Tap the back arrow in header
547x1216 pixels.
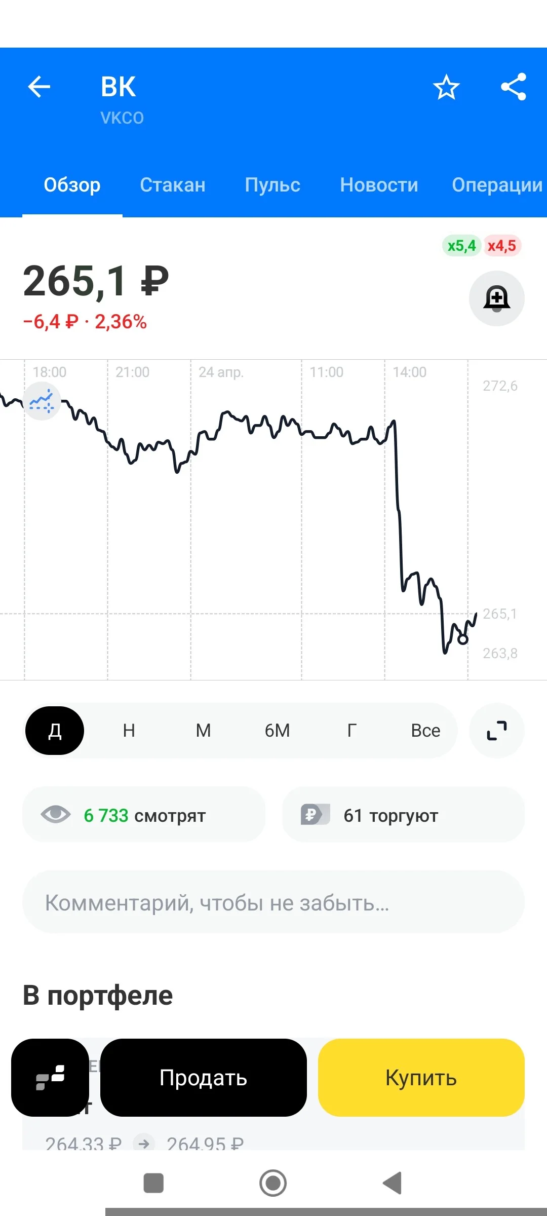tap(39, 87)
